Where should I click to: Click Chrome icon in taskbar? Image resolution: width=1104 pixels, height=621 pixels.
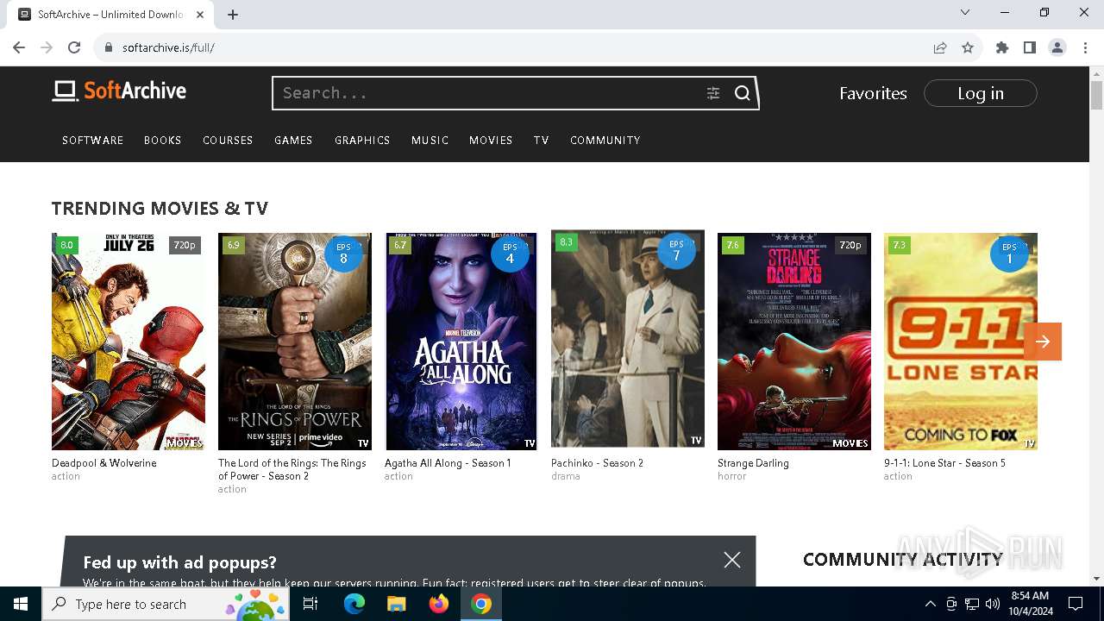click(x=481, y=604)
